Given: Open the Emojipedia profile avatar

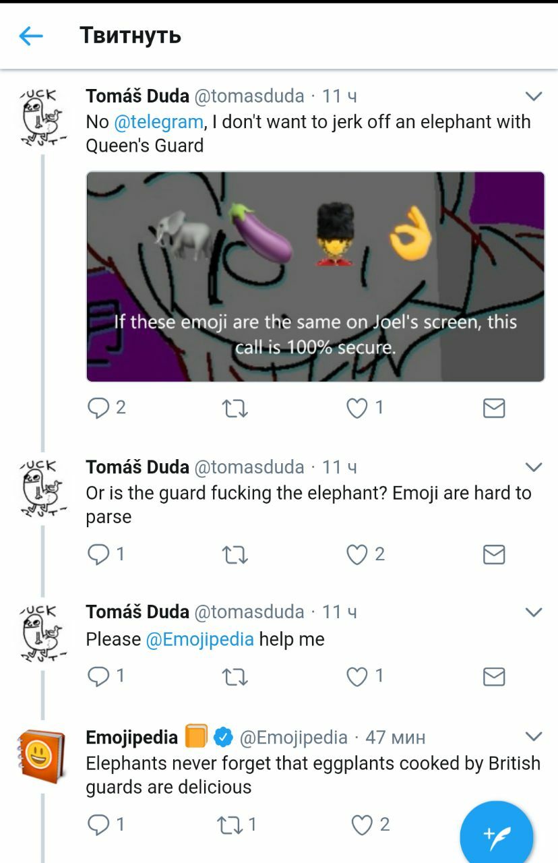Looking at the screenshot, I should (40, 756).
